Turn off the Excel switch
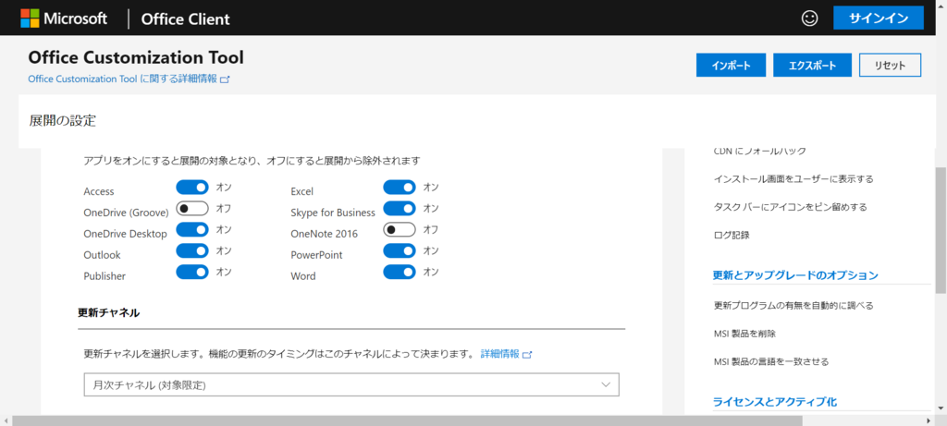 click(x=400, y=188)
